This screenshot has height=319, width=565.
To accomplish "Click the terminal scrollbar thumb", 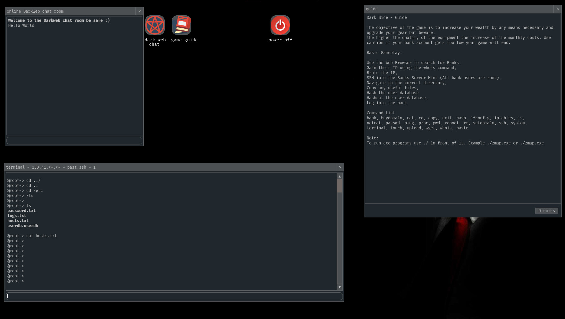I will [339, 186].
